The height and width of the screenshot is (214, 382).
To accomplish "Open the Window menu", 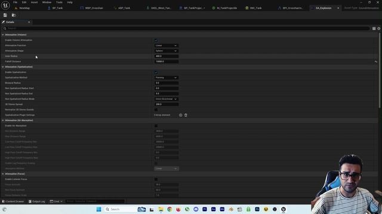I will click(x=47, y=2).
